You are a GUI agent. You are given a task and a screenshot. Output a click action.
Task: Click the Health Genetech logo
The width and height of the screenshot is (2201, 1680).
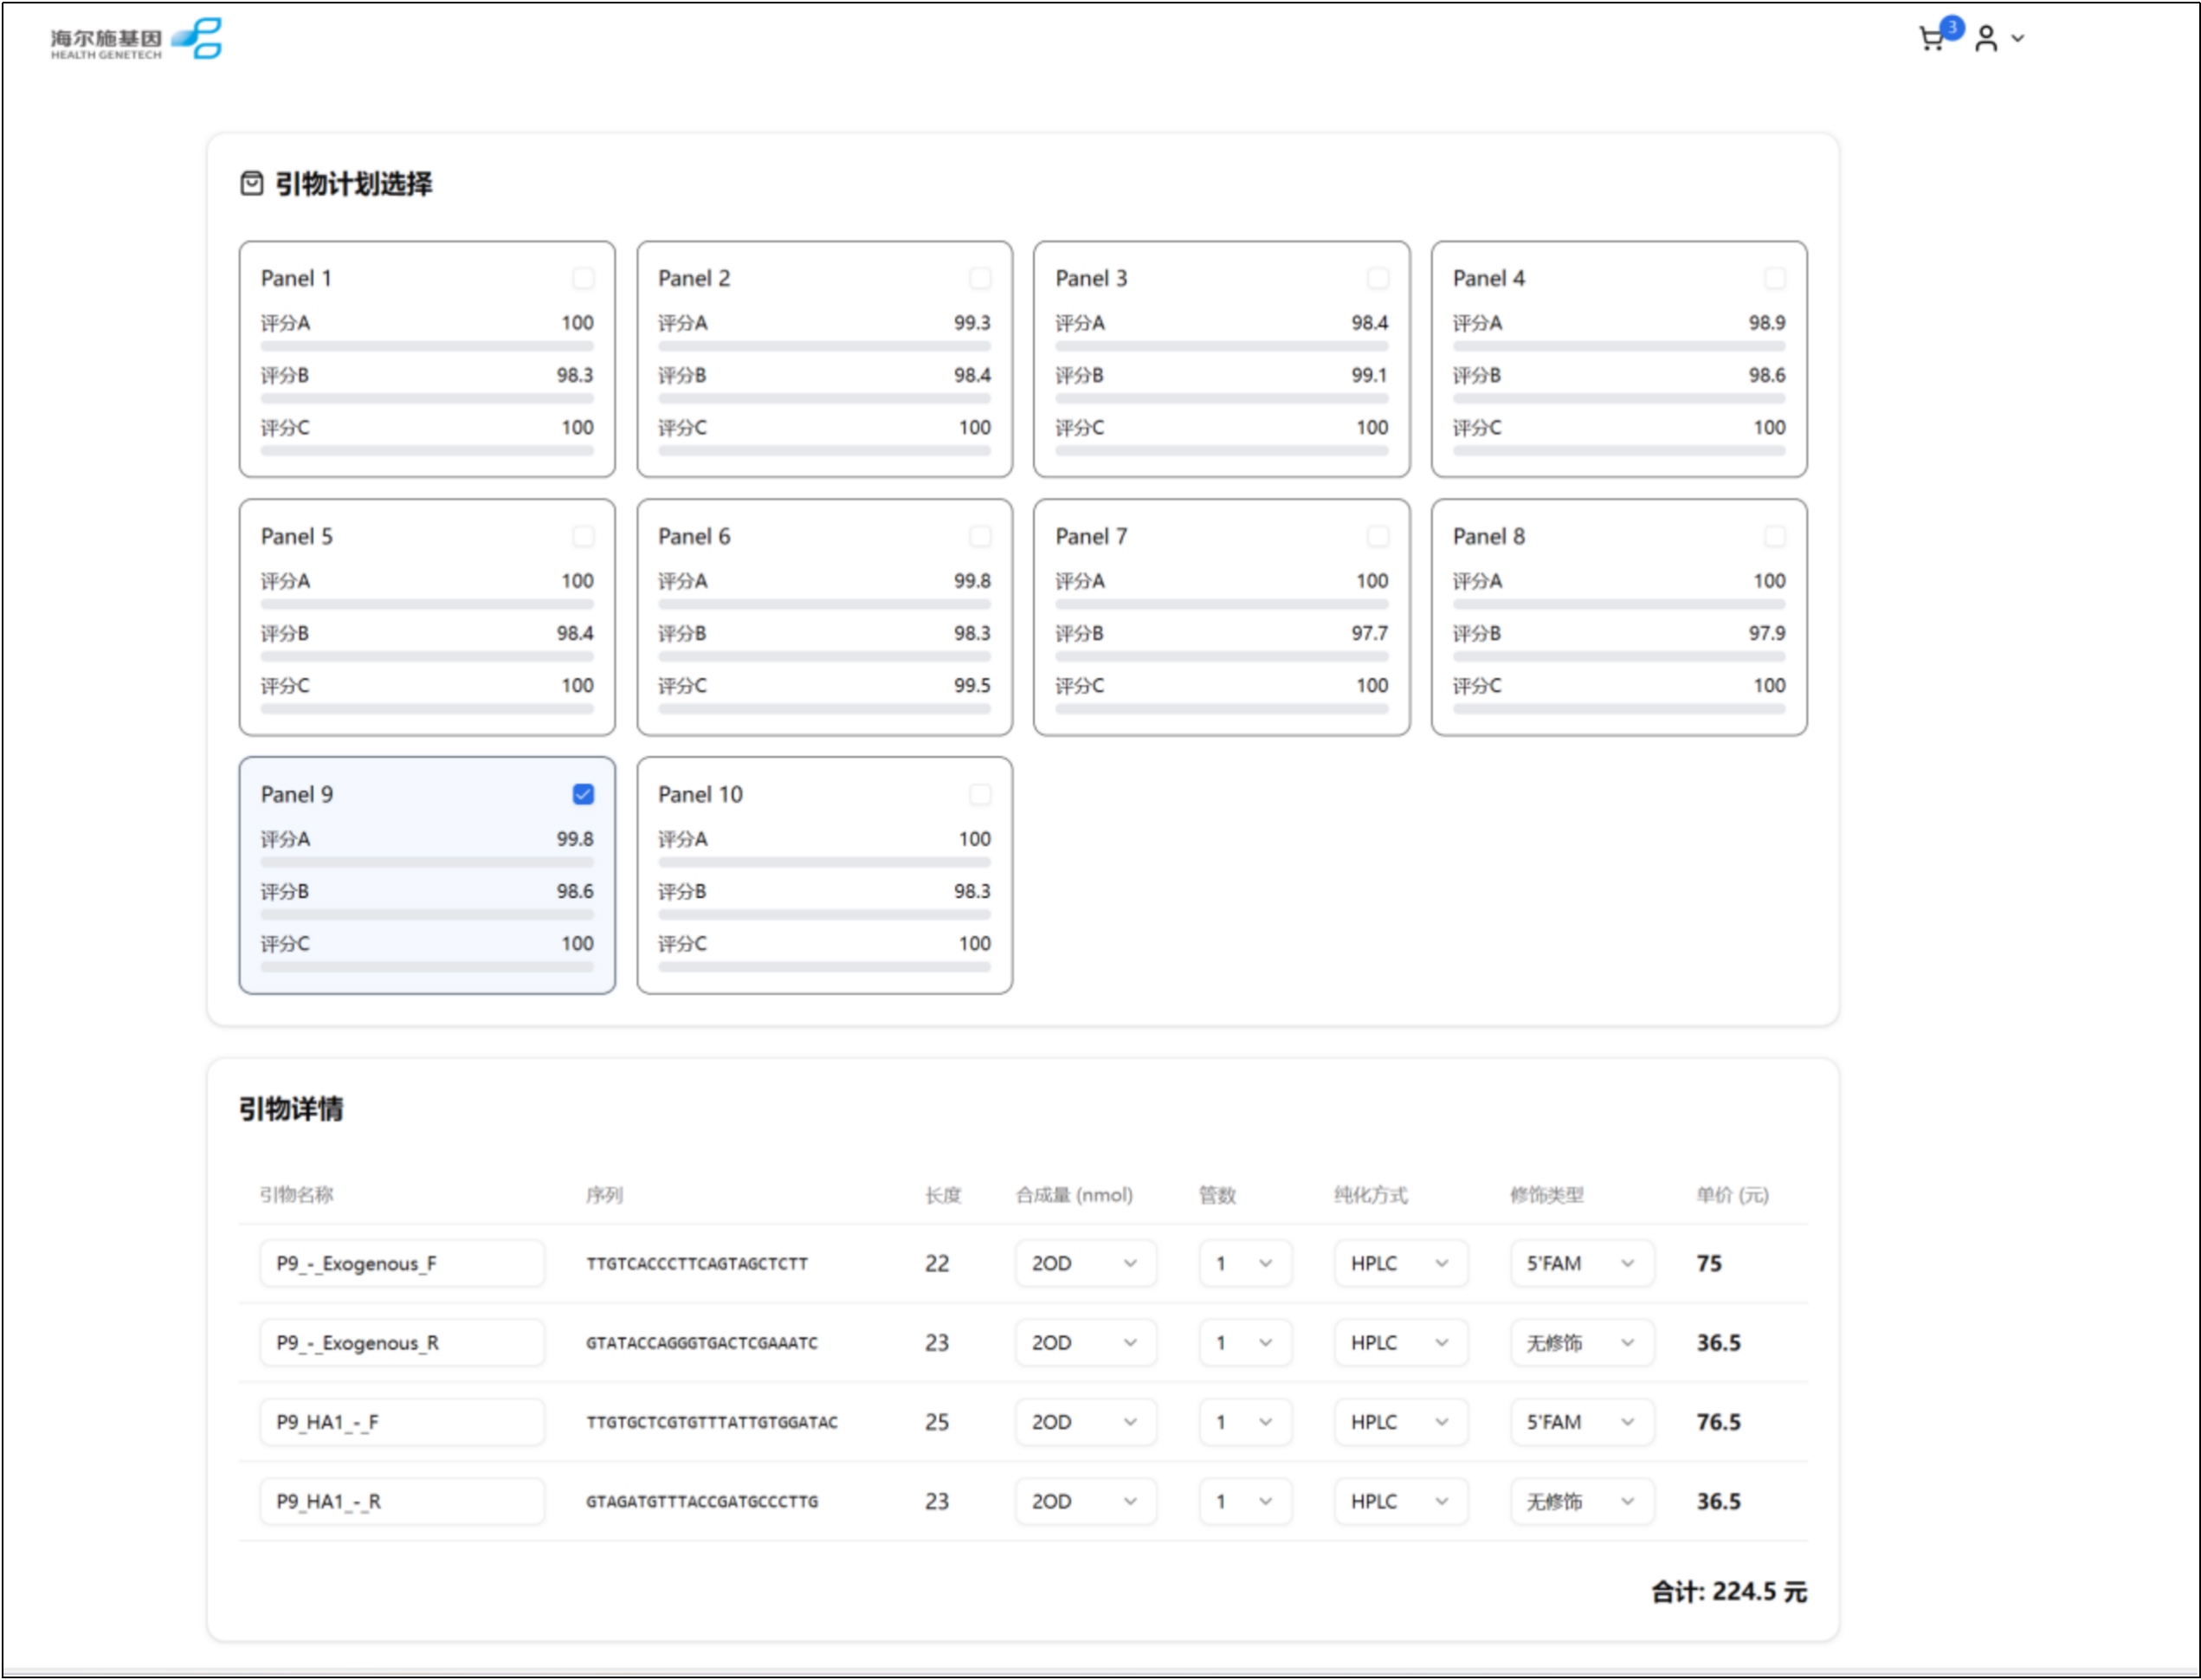tap(136, 40)
